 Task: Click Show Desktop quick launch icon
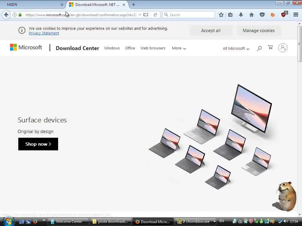pos(22,222)
